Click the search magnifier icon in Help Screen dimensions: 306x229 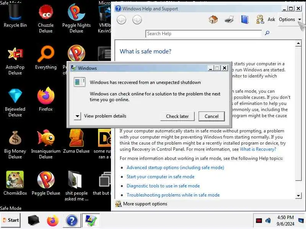(x=267, y=33)
